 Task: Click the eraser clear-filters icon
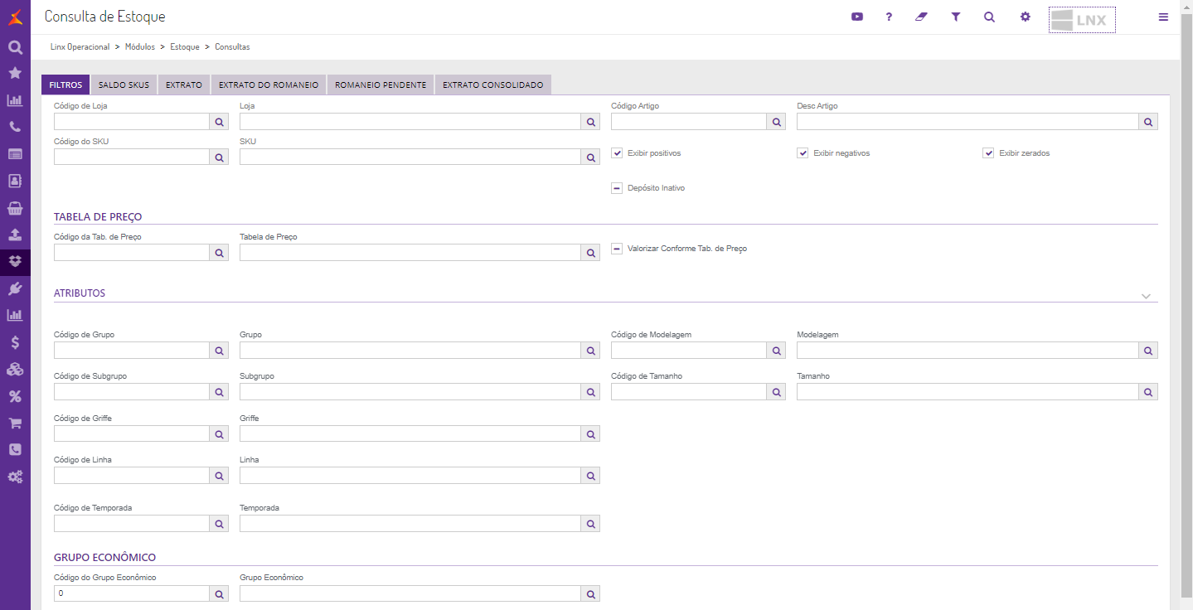point(921,17)
